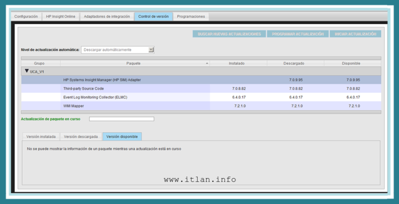Open the Versión instalada sub-tab

[41, 137]
